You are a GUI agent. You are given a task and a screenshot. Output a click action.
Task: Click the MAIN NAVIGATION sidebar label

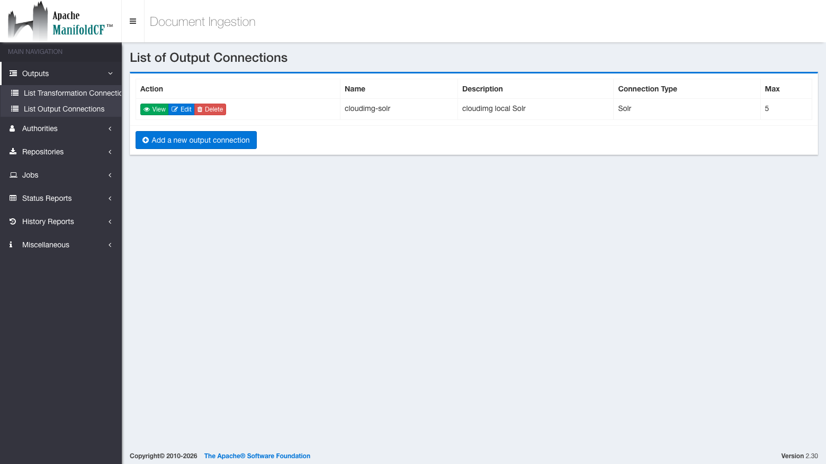pyautogui.click(x=35, y=52)
